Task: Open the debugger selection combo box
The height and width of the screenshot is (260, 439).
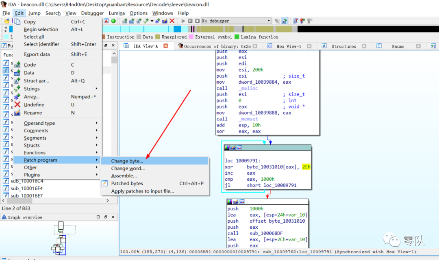Action: pyautogui.click(x=236, y=21)
